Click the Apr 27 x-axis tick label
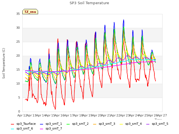 (162, 115)
